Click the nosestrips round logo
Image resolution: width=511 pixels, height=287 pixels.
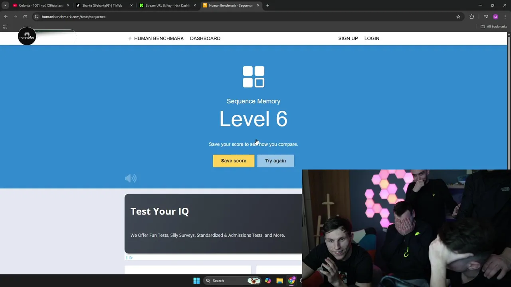27,36
